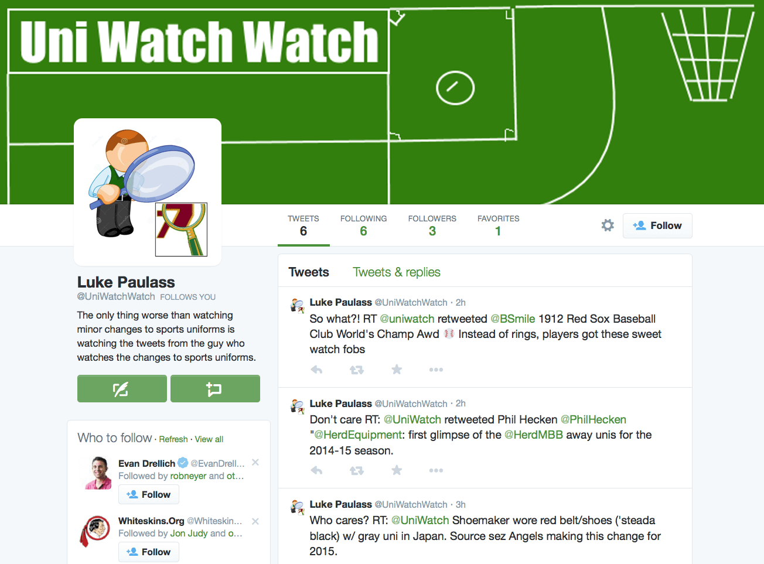Favorite the tweet about watch fobs
The width and height of the screenshot is (764, 564).
pyautogui.click(x=397, y=370)
